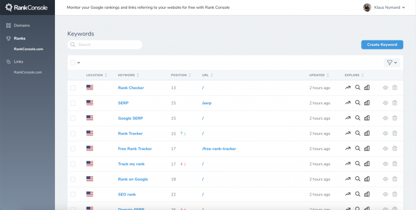This screenshot has width=416, height=210.
Task: Open the Rank Checker keyword link
Action: 131,88
